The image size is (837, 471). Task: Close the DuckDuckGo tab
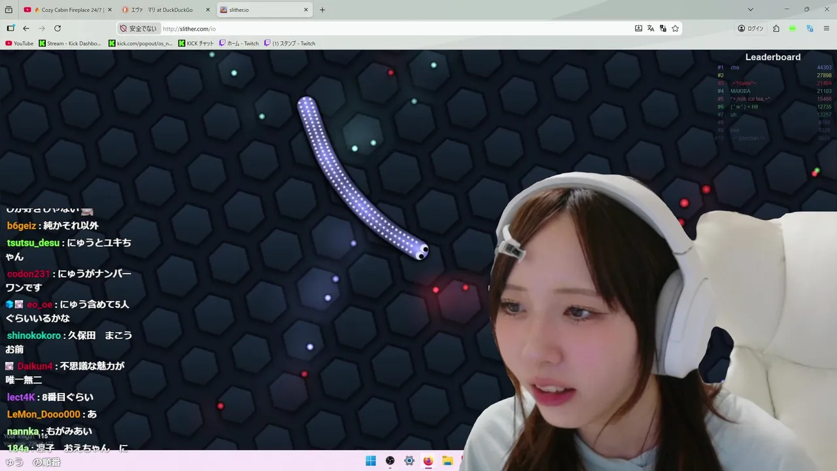(x=208, y=10)
